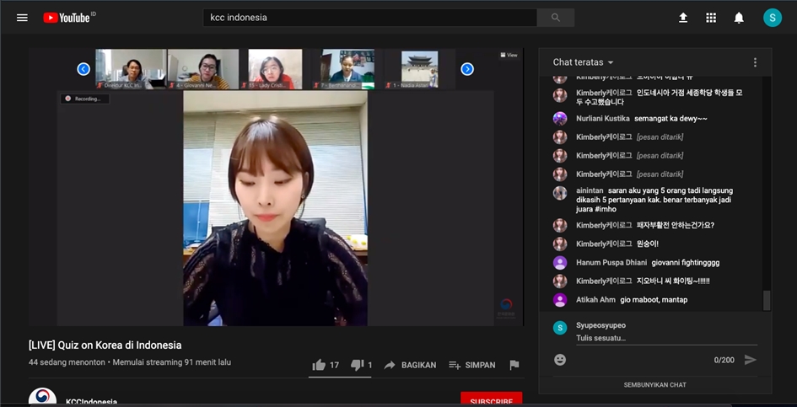Dislike the video with thumbs down
The height and width of the screenshot is (407, 797).
[357, 365]
